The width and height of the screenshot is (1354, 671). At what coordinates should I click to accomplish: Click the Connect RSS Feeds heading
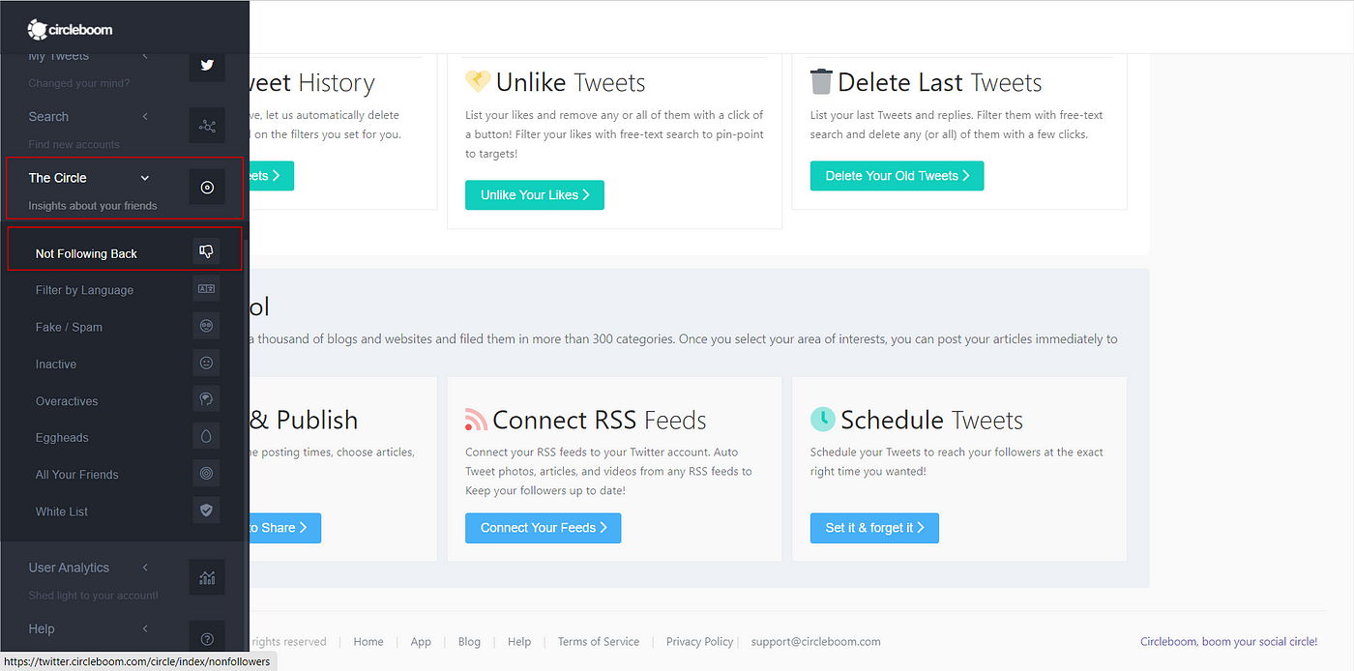click(x=600, y=420)
